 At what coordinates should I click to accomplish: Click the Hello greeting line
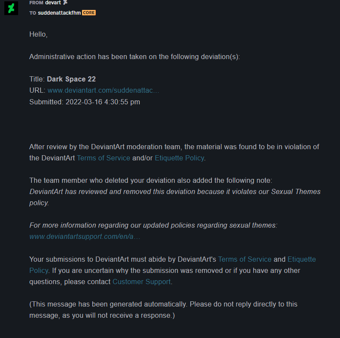pos(38,34)
